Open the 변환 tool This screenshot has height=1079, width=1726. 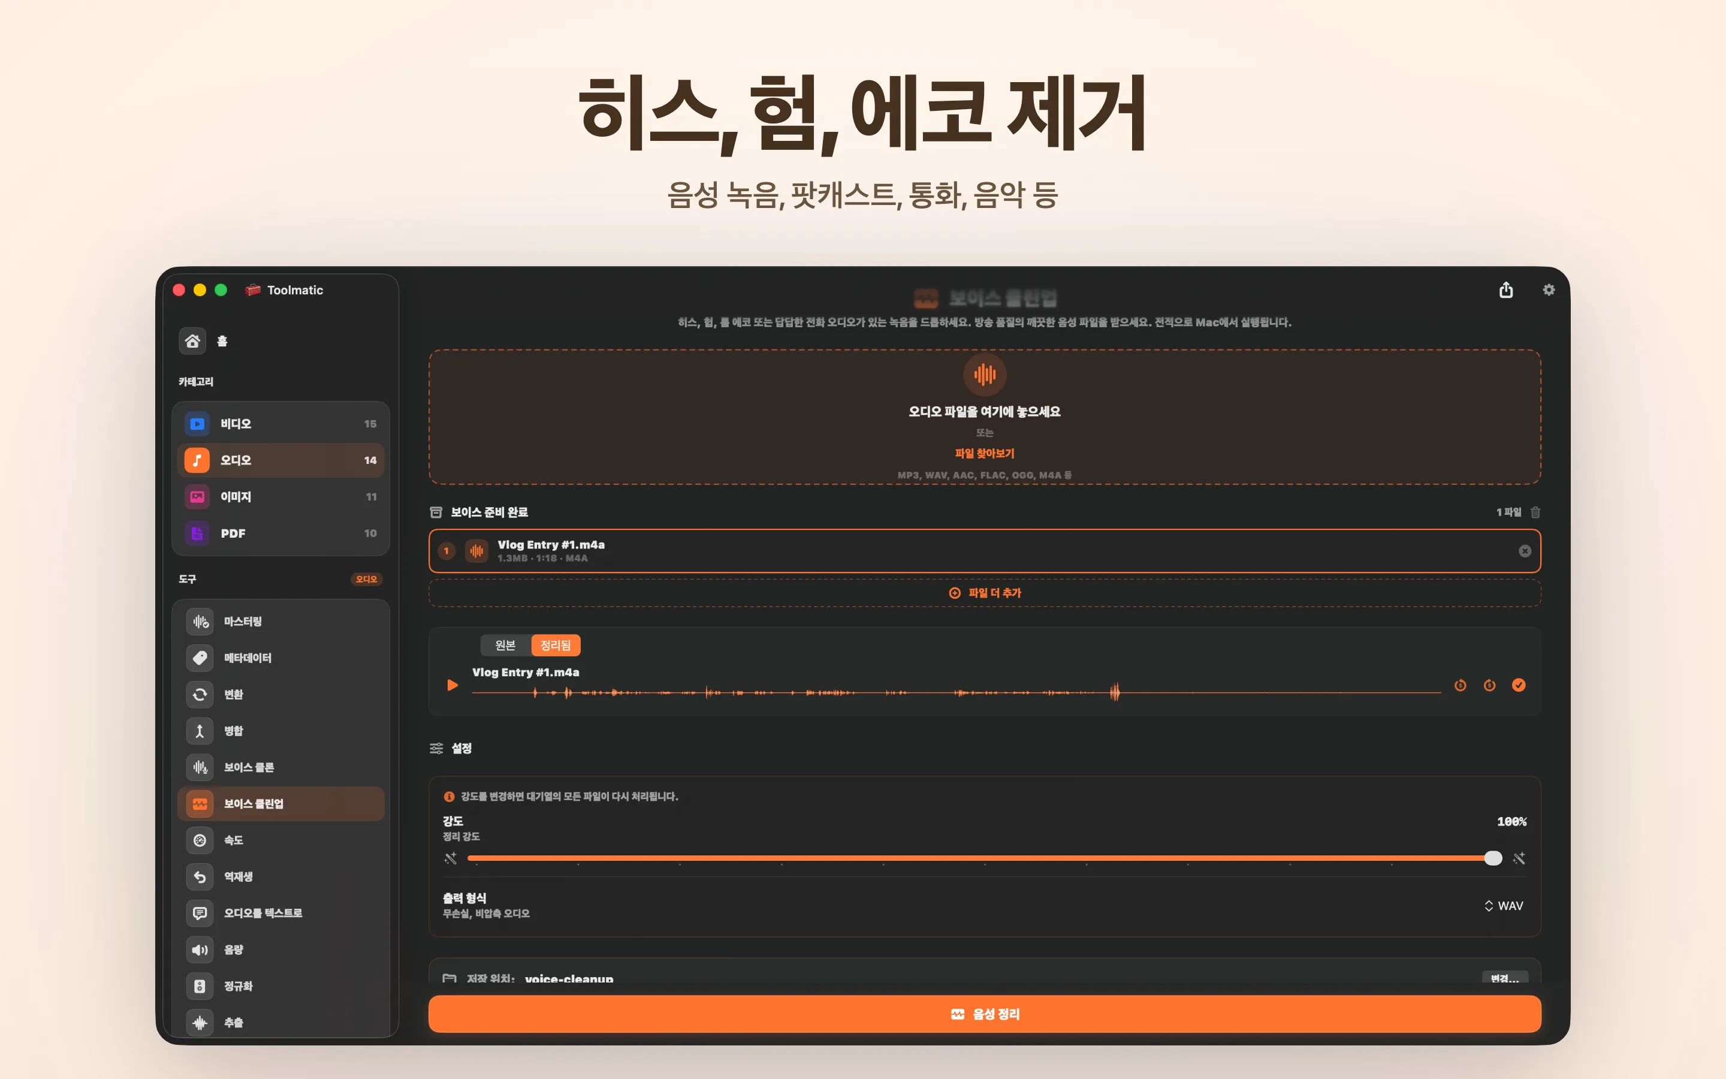[x=280, y=694]
